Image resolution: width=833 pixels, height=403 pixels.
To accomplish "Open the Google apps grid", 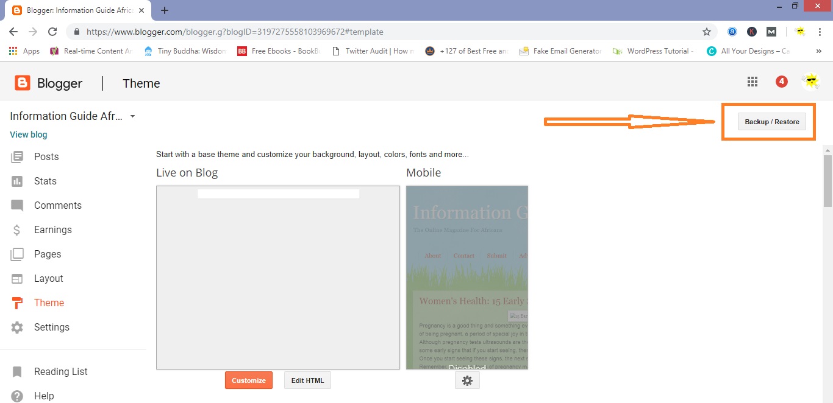I will tap(753, 82).
